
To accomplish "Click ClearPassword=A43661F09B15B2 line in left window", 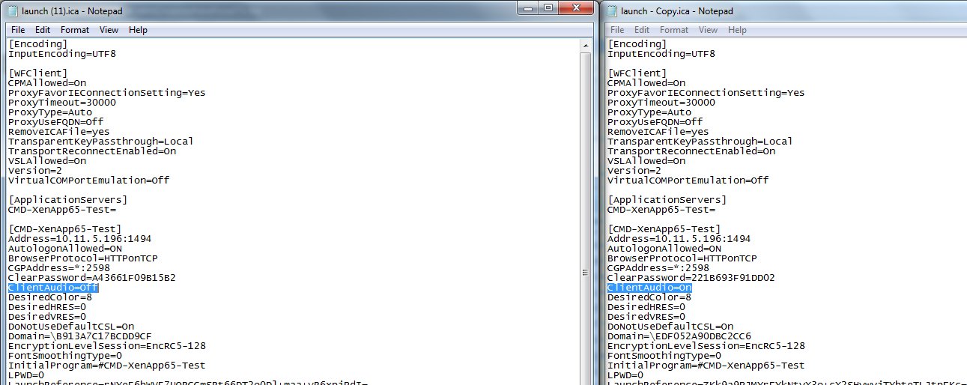I will (92, 278).
